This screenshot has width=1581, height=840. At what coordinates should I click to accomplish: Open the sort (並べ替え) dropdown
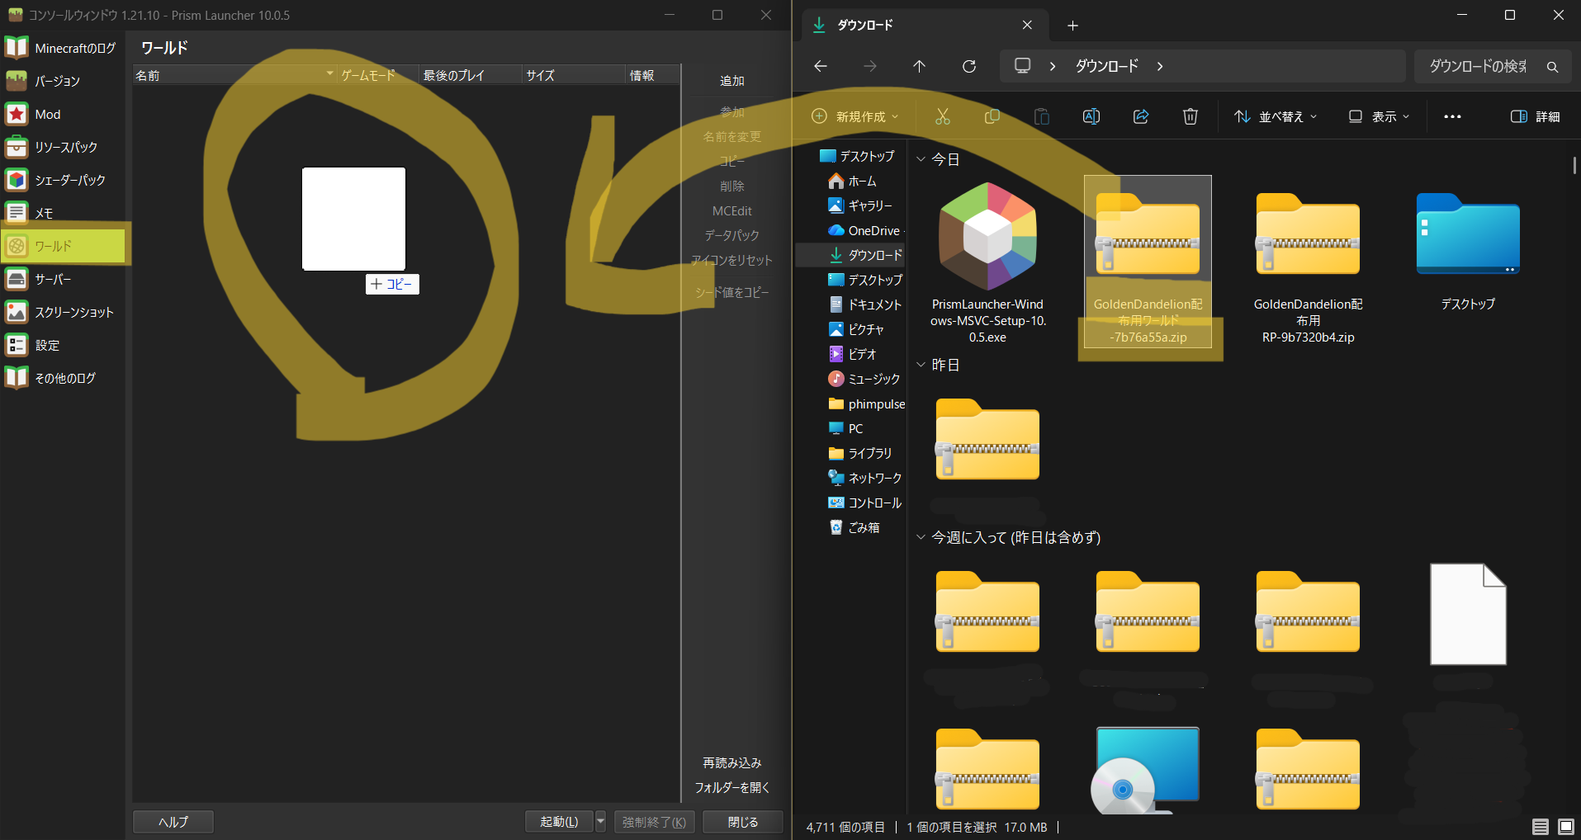click(x=1275, y=116)
